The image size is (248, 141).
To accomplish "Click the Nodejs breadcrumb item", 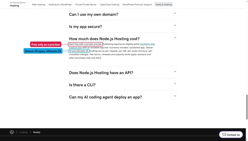I will click(x=37, y=132).
